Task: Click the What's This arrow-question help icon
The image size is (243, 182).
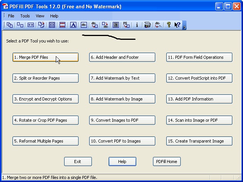Action: [x=177, y=25]
